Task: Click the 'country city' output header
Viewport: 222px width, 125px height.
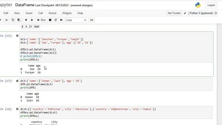Action: tap(44, 122)
